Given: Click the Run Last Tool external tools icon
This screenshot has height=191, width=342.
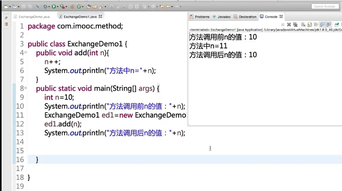Looking at the screenshot, I should click(62, 7).
